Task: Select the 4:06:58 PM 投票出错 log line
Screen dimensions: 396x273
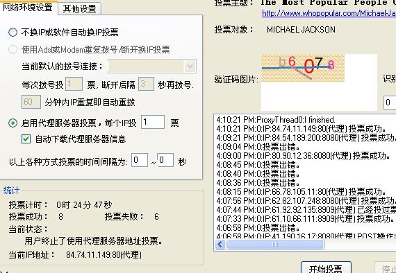Action: tap(258, 228)
